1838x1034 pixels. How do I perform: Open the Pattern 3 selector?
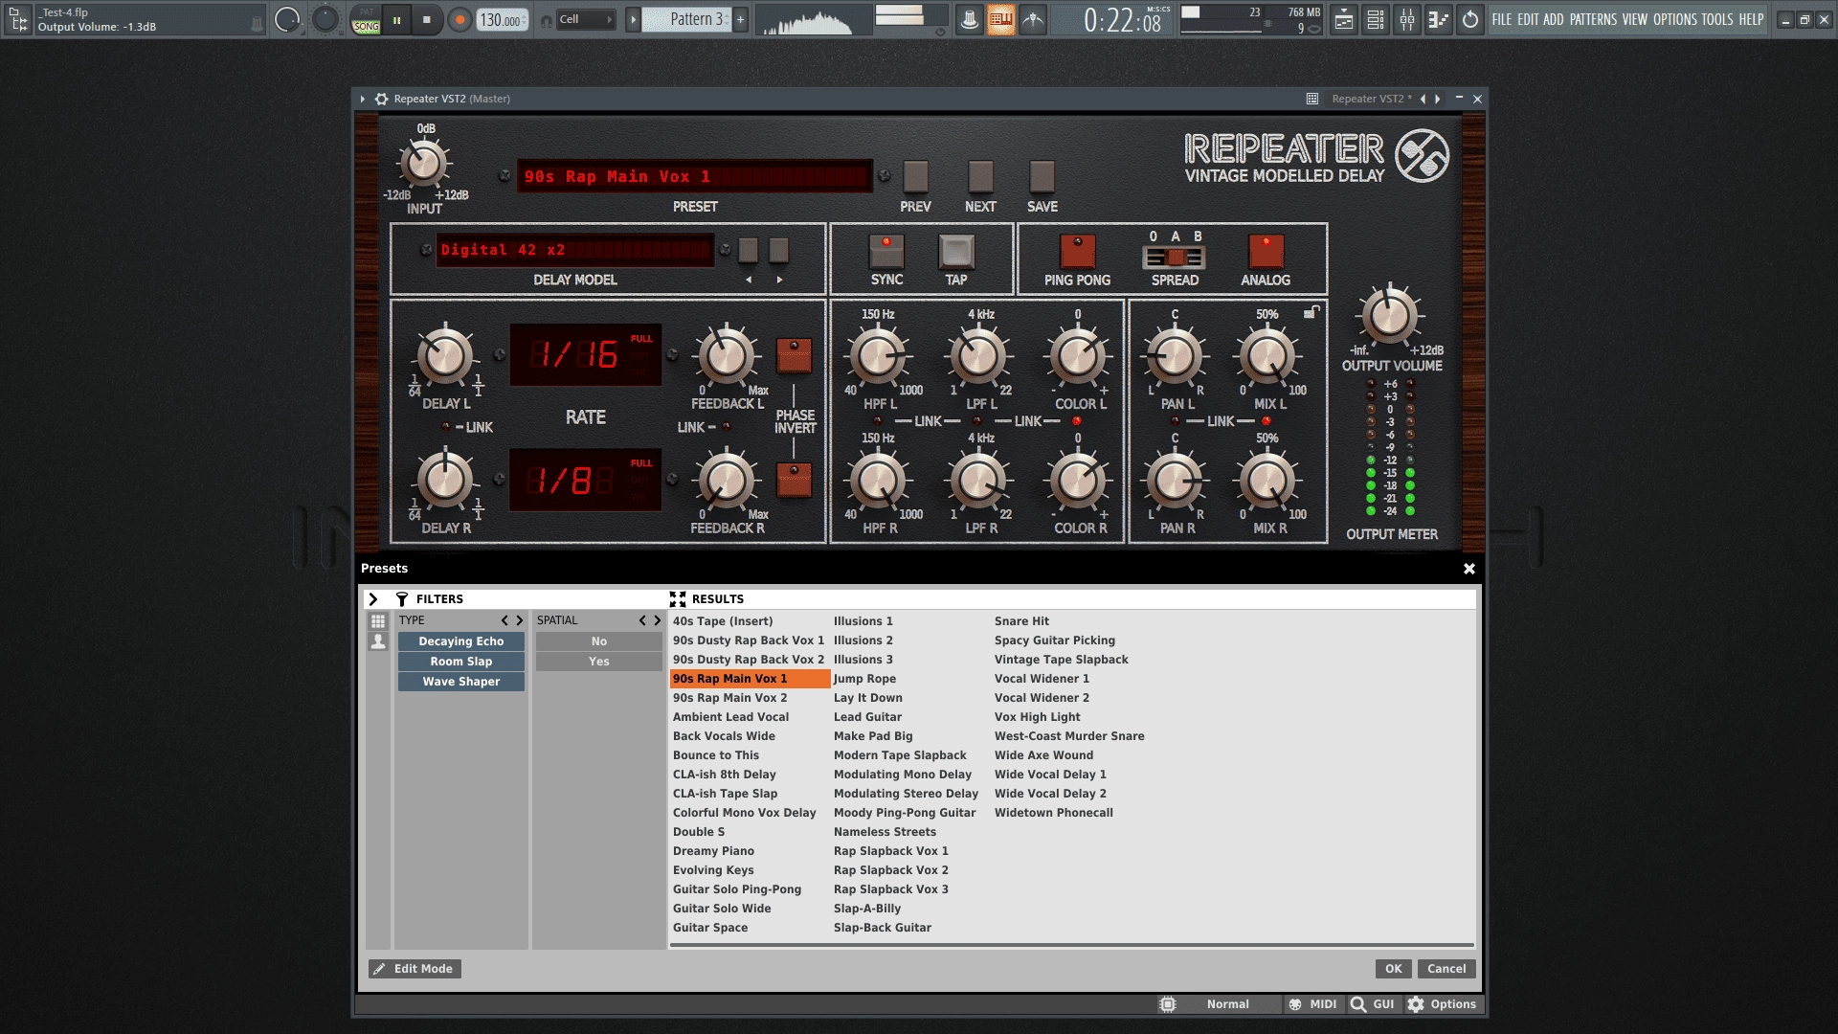[x=686, y=19]
